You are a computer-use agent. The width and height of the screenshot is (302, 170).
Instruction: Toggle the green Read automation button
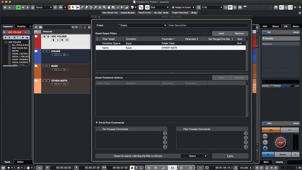[18, 8]
